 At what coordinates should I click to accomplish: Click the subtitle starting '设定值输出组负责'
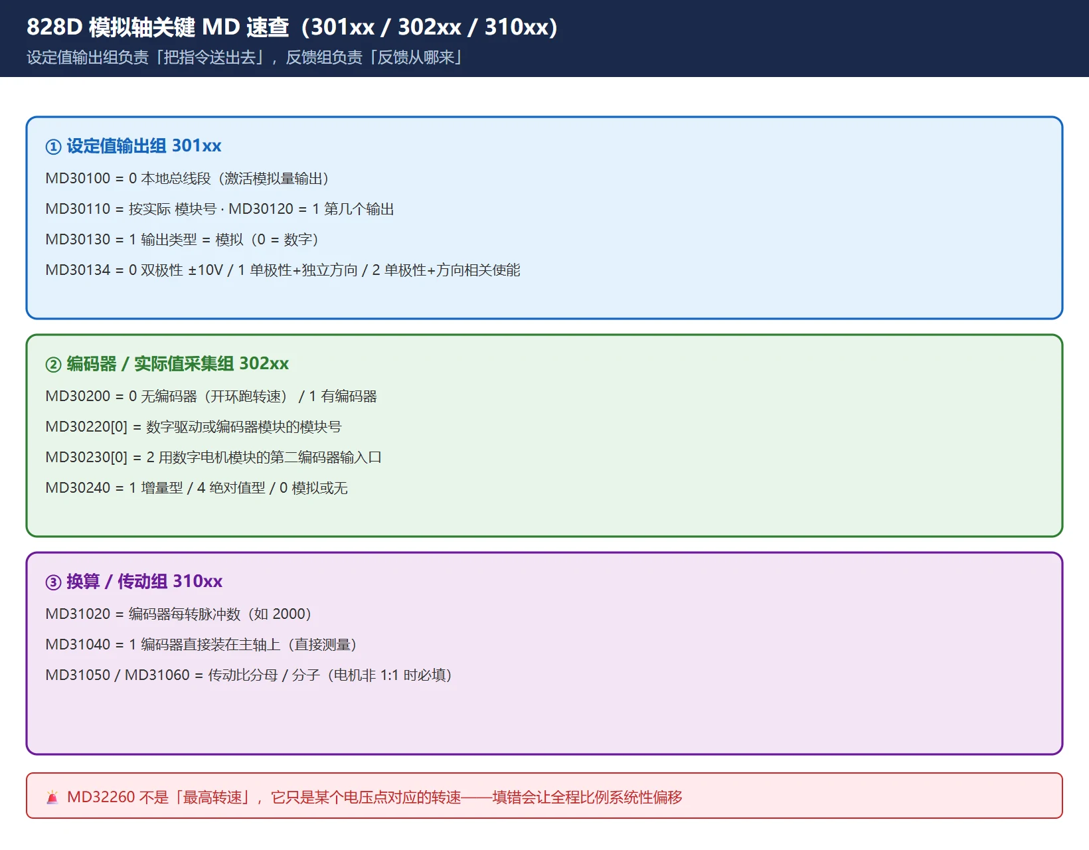(x=244, y=58)
